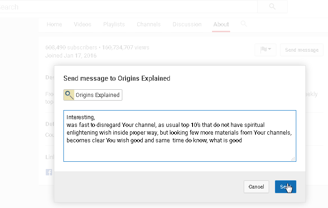Select the About tab
This screenshot has height=208, width=328.
[x=221, y=24]
